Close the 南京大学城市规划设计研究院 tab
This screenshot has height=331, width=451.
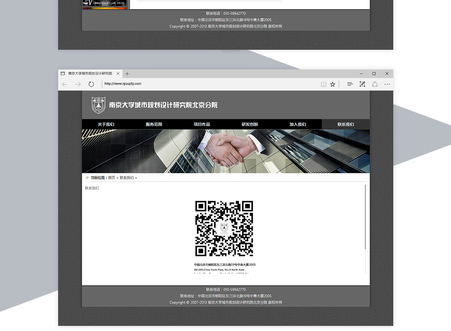point(118,74)
